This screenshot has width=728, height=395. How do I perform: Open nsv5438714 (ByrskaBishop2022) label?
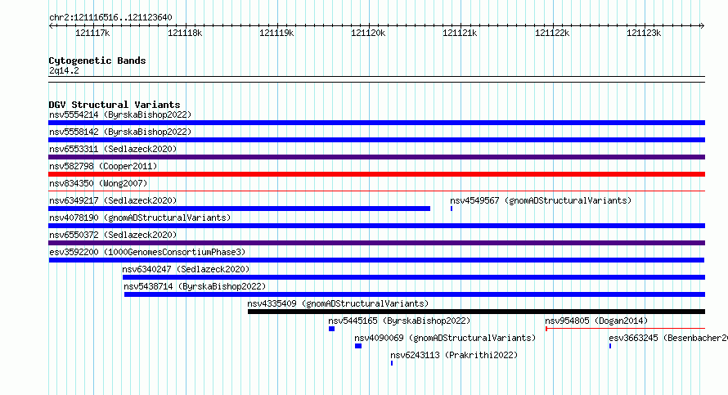pos(195,286)
